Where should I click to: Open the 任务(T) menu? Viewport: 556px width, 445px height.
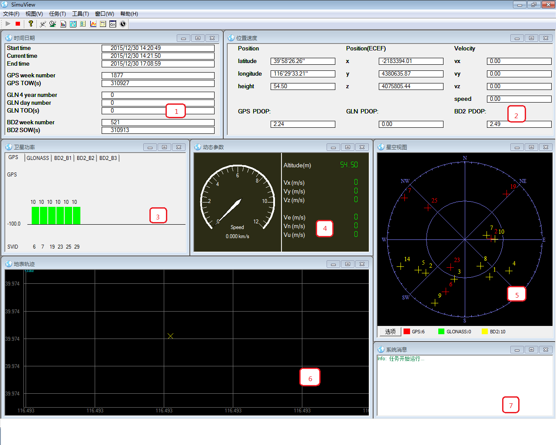(x=57, y=14)
